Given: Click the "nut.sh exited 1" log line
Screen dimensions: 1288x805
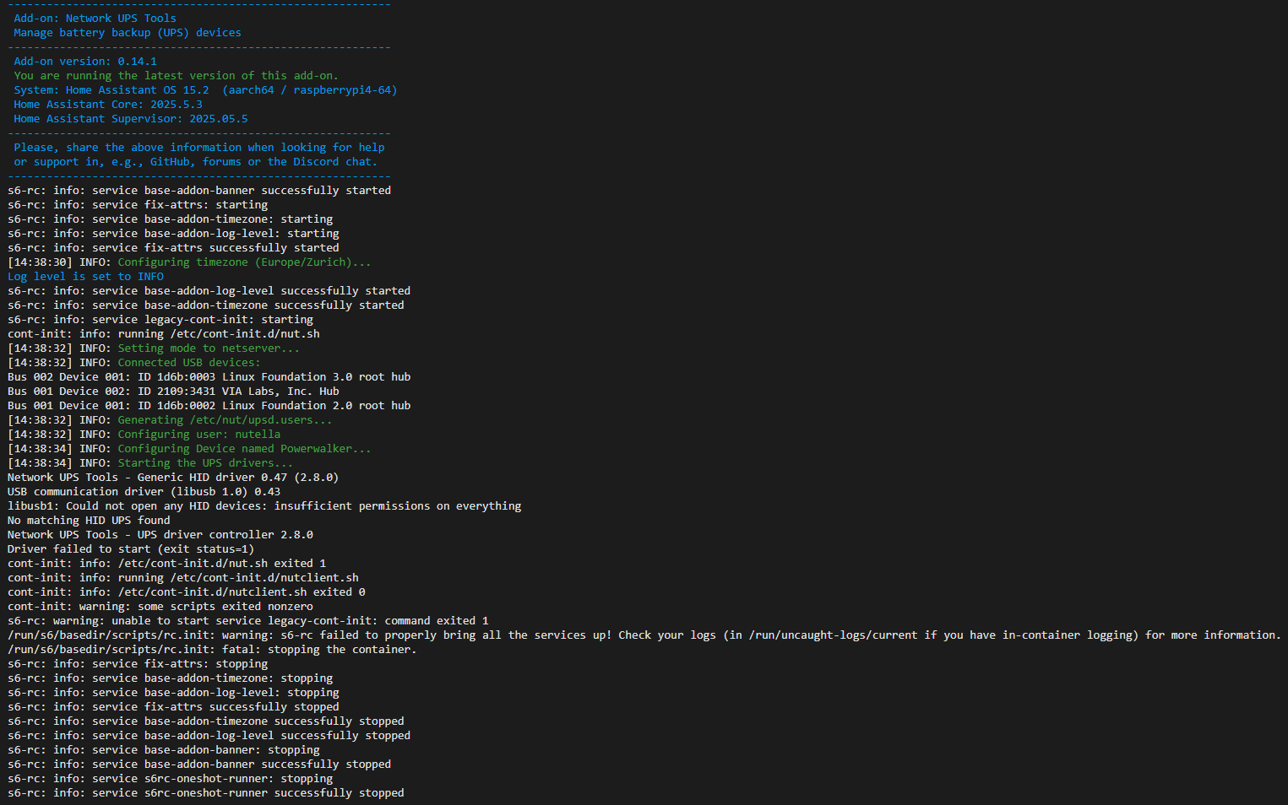Looking at the screenshot, I should pos(167,563).
